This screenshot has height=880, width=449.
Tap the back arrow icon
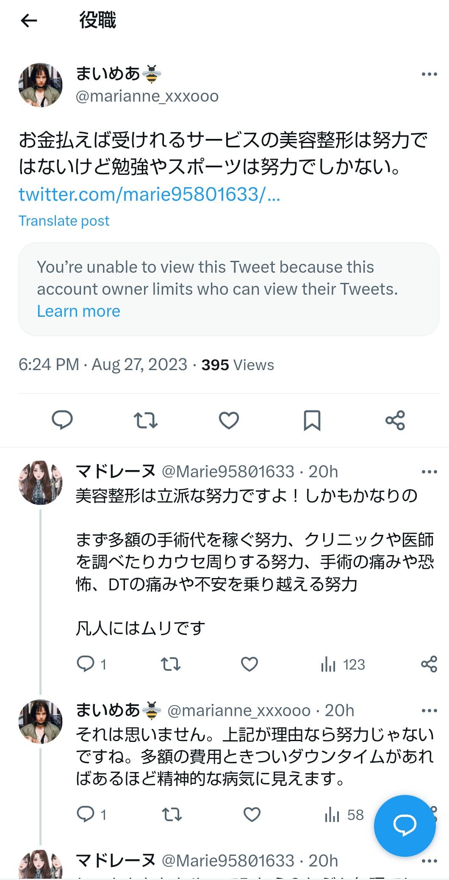[x=29, y=20]
